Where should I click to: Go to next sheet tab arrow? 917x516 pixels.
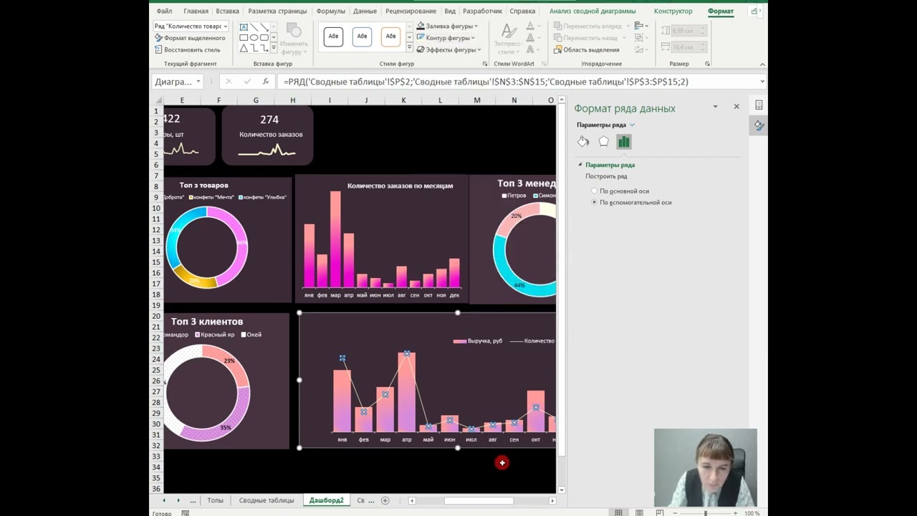pyautogui.click(x=178, y=500)
